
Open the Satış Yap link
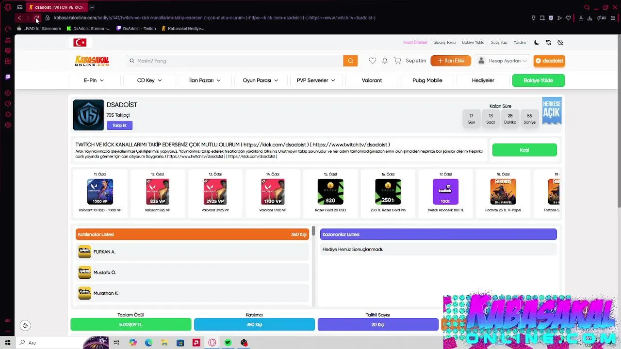pos(499,42)
